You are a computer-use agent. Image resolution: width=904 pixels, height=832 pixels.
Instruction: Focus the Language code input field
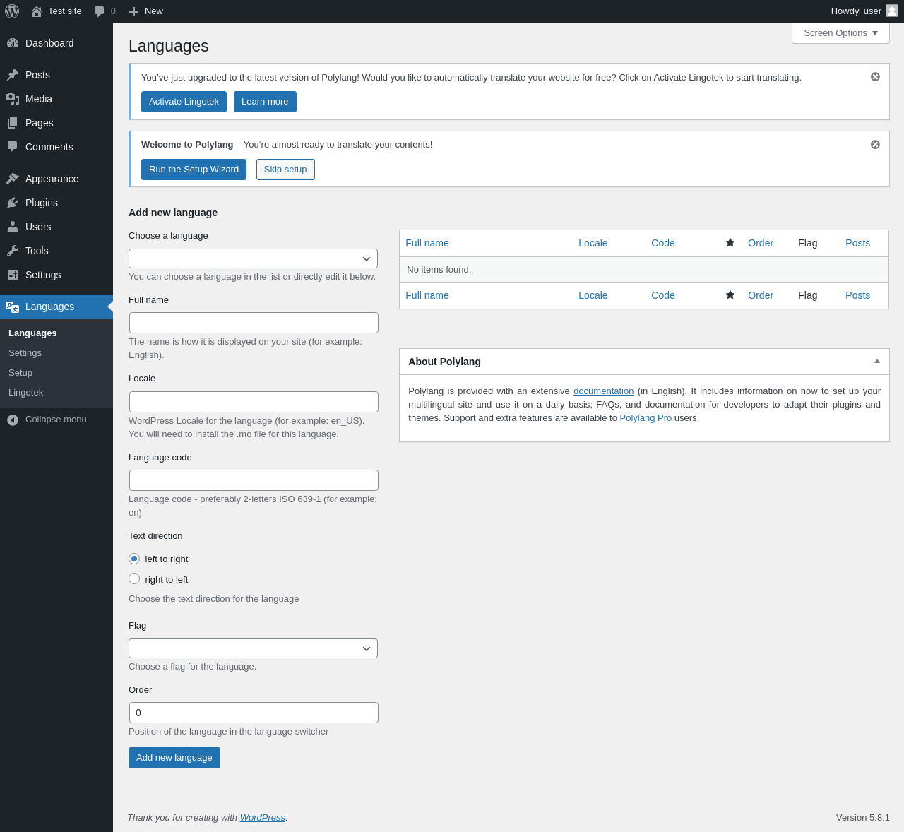(254, 480)
